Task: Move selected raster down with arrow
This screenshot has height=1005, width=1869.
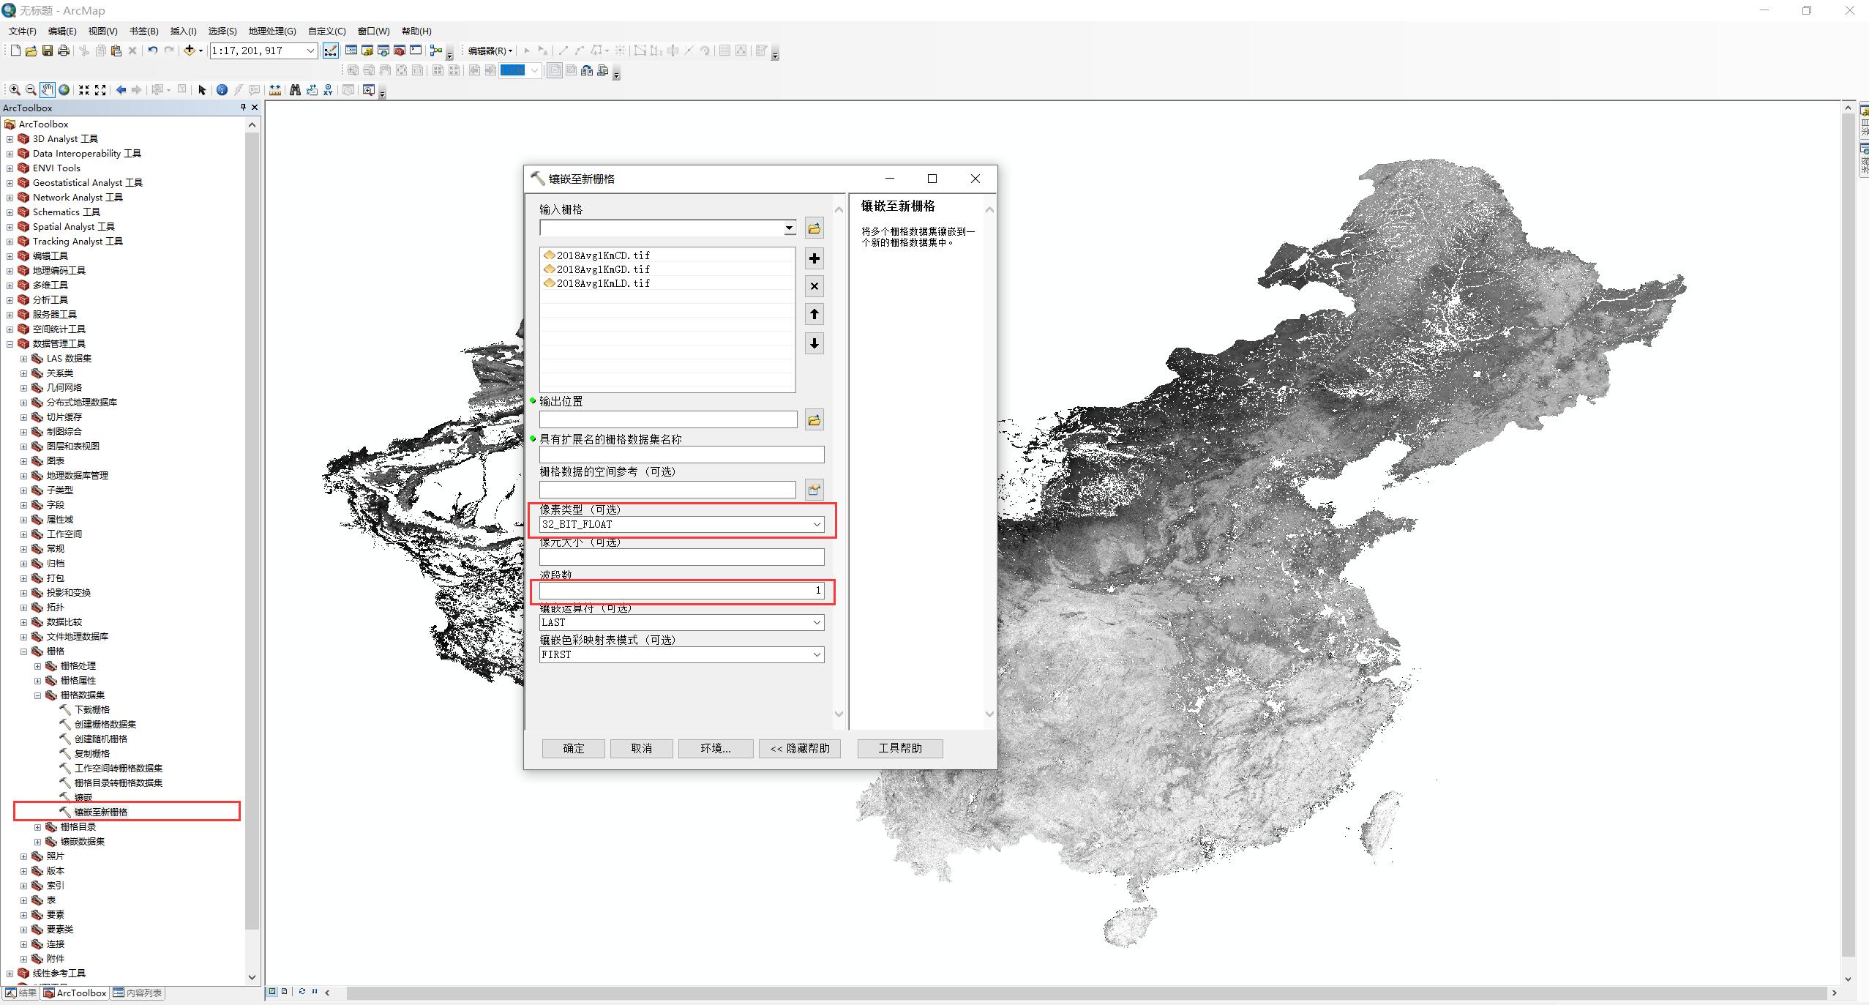Action: click(814, 343)
